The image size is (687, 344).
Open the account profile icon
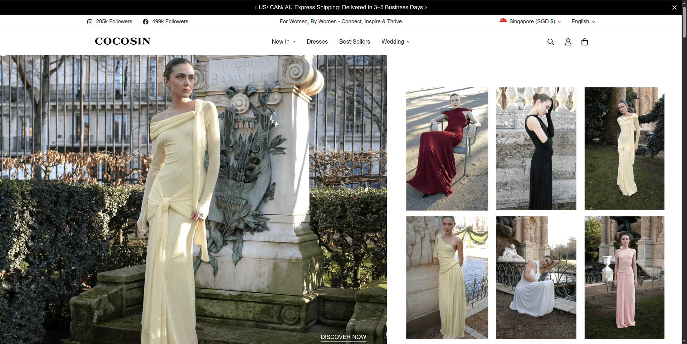pyautogui.click(x=568, y=42)
